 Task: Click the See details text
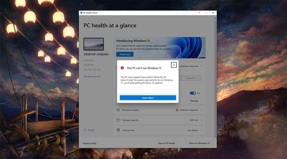[192, 130]
